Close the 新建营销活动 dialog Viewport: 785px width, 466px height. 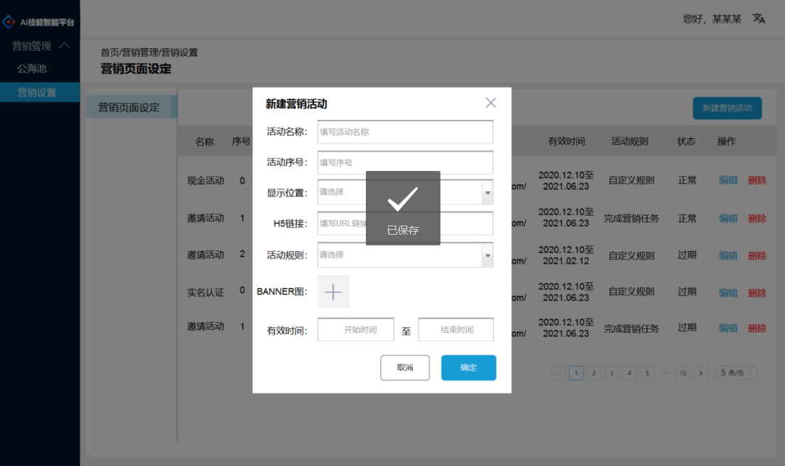pyautogui.click(x=490, y=102)
